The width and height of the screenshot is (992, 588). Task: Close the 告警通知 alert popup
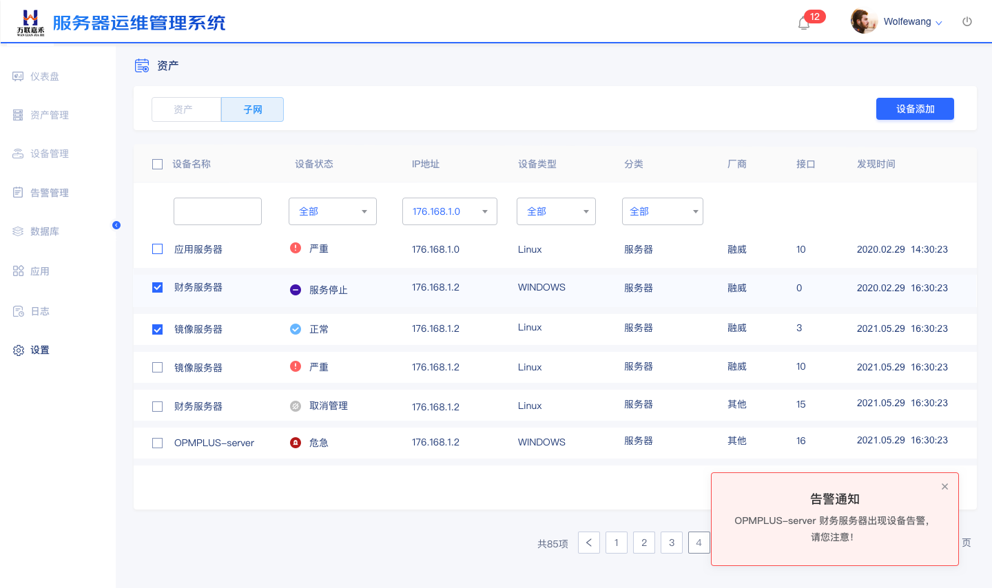tap(944, 487)
